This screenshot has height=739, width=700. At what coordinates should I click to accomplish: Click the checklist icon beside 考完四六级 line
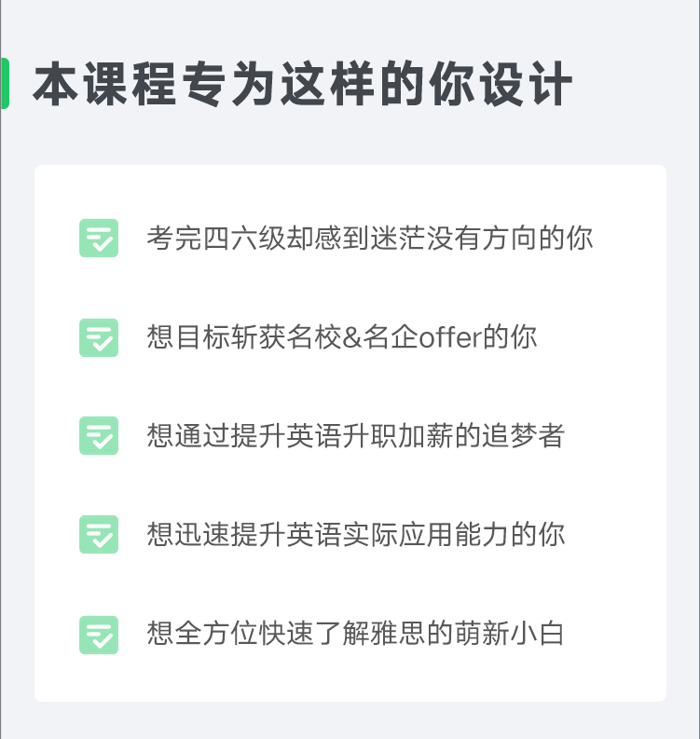point(99,238)
